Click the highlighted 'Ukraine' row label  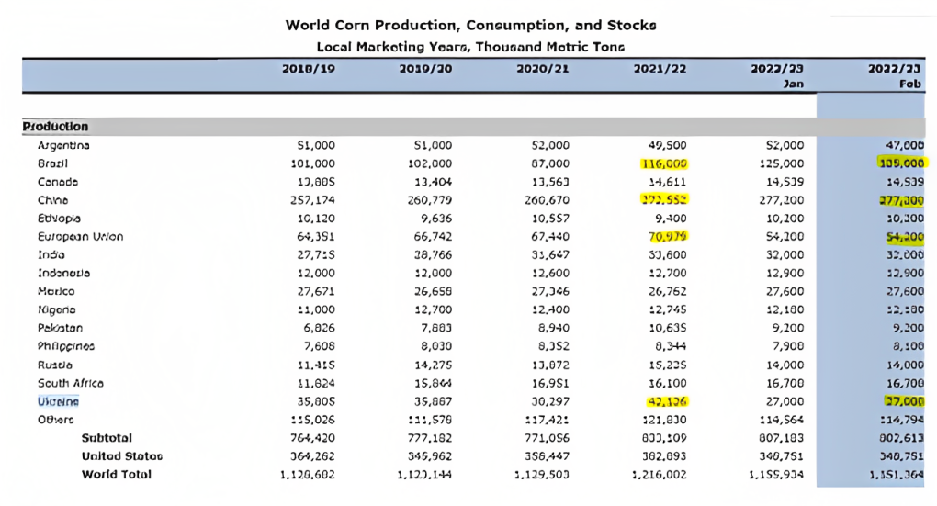58,402
